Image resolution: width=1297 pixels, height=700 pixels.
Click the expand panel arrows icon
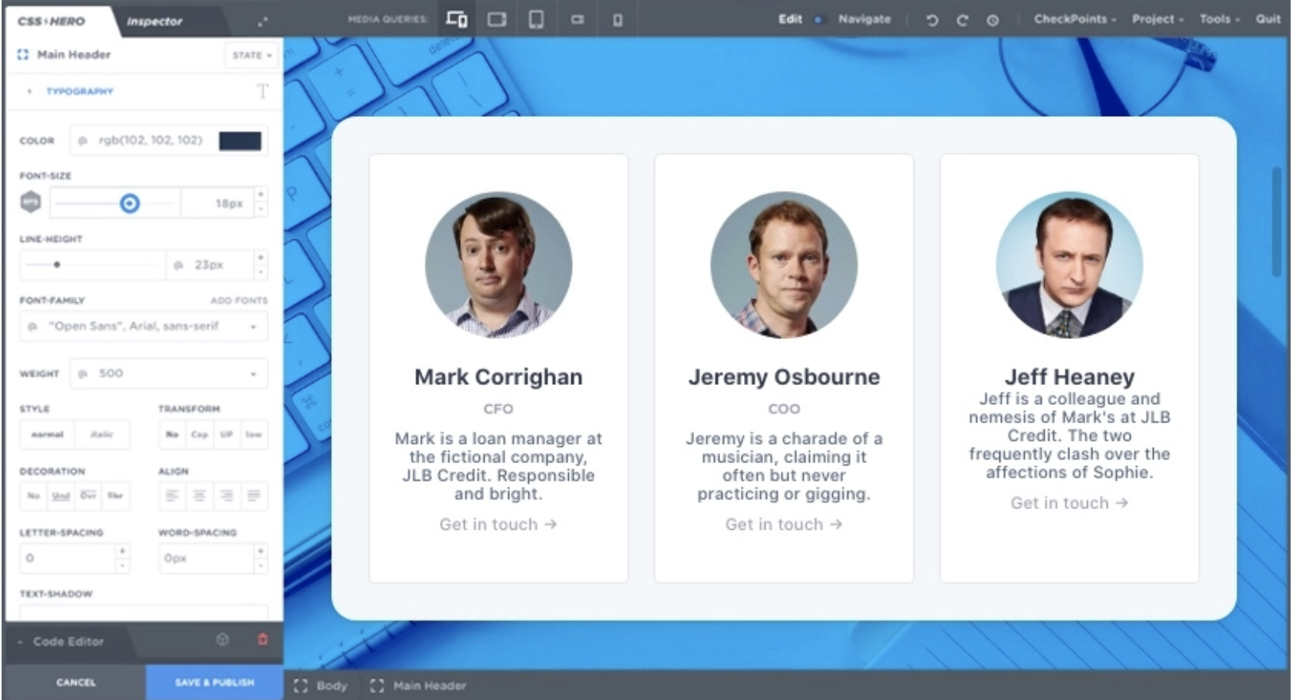[x=263, y=21]
